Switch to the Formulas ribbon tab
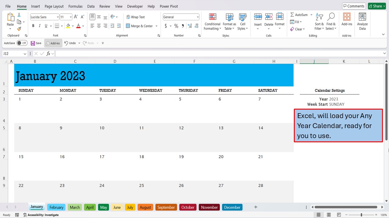Viewport: 389px width, 218px height. (x=75, y=6)
